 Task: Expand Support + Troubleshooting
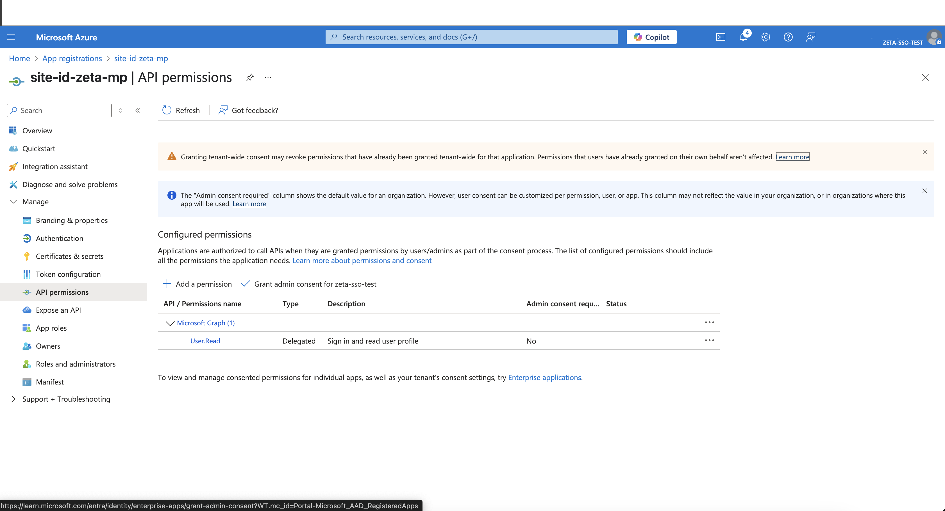pyautogui.click(x=13, y=399)
